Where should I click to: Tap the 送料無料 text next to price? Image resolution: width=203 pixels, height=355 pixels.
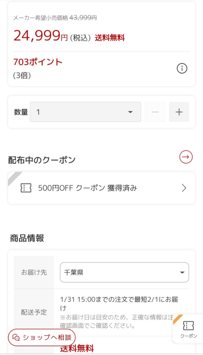pos(110,38)
